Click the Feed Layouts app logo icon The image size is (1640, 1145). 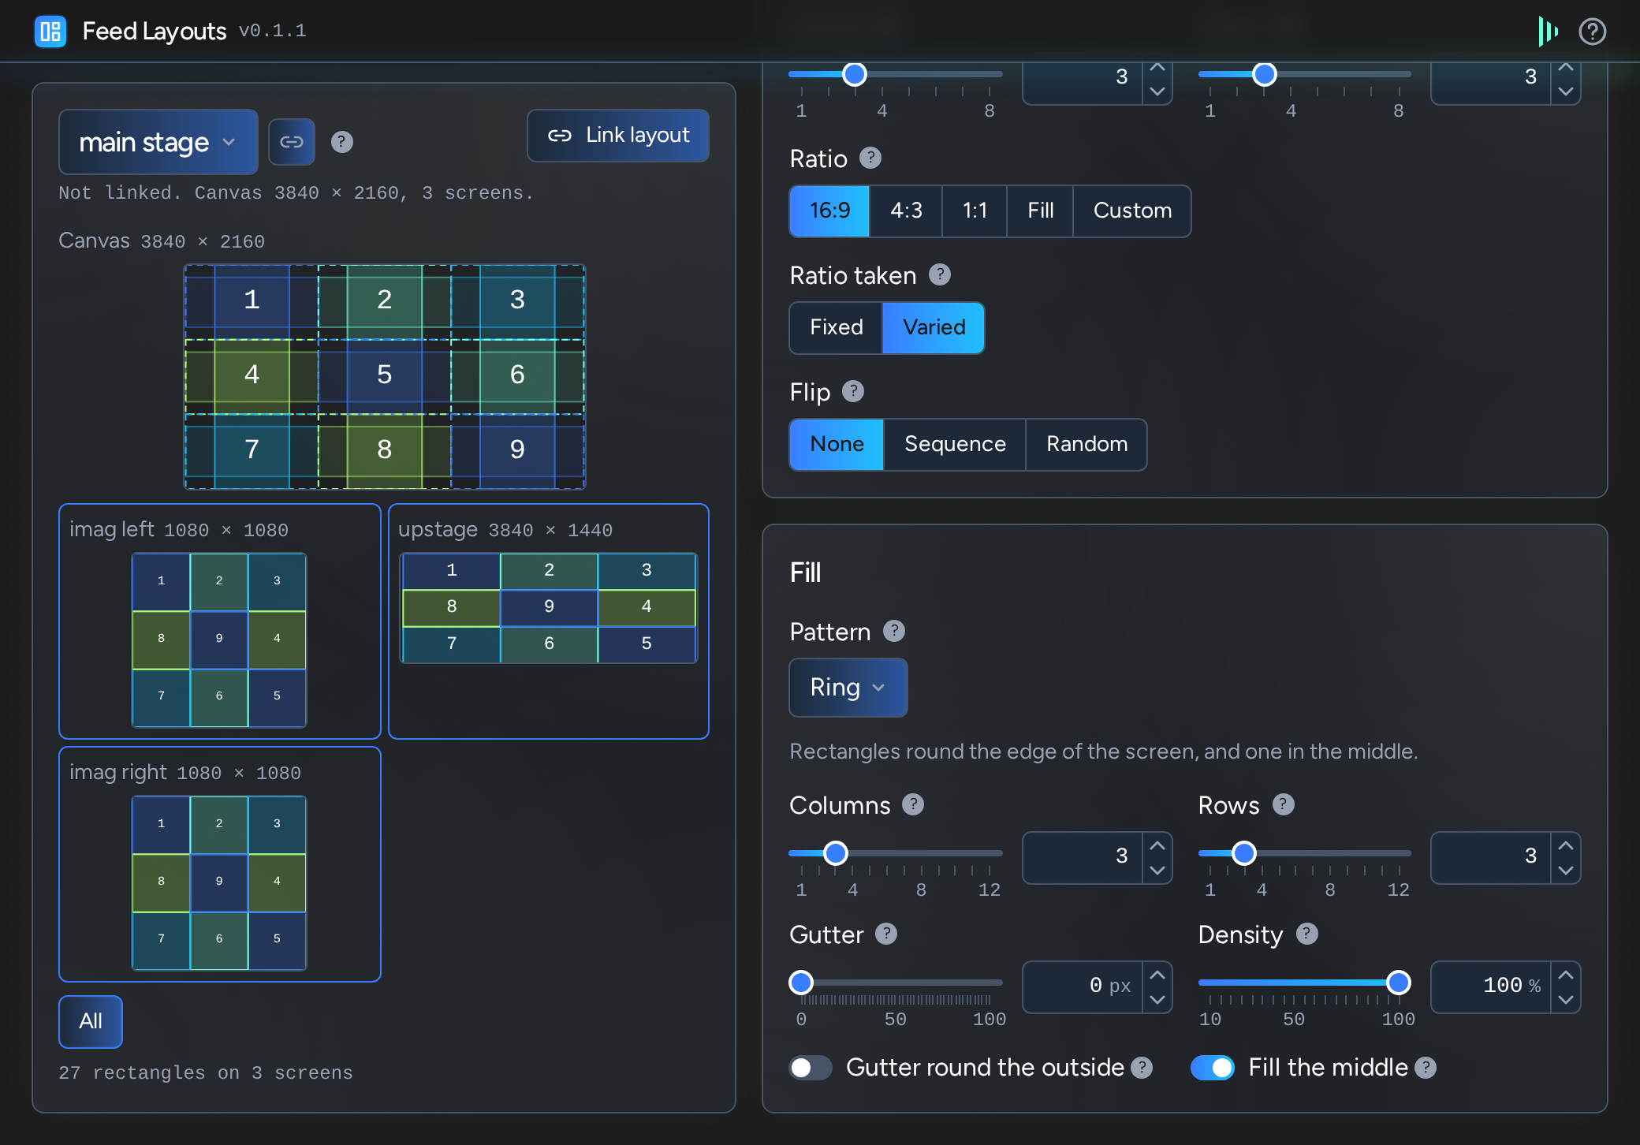(50, 32)
